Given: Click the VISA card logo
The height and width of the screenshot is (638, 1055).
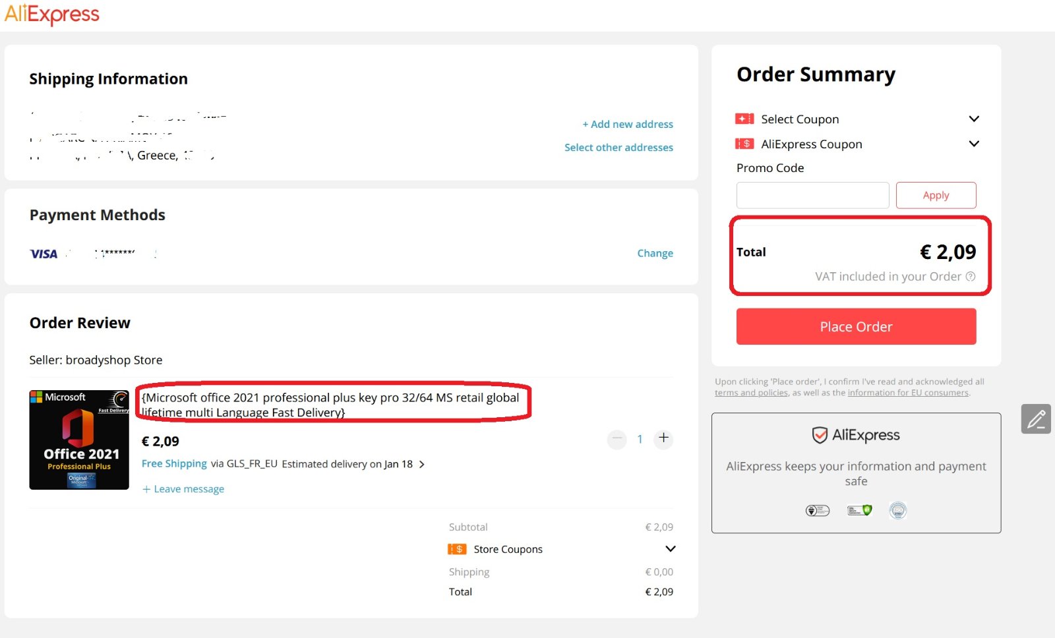Looking at the screenshot, I should coord(44,254).
